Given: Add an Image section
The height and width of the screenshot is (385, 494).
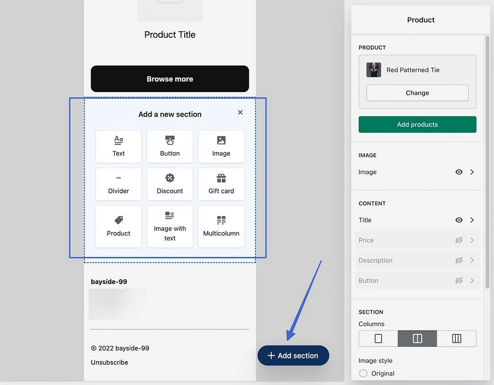Looking at the screenshot, I should [x=221, y=147].
